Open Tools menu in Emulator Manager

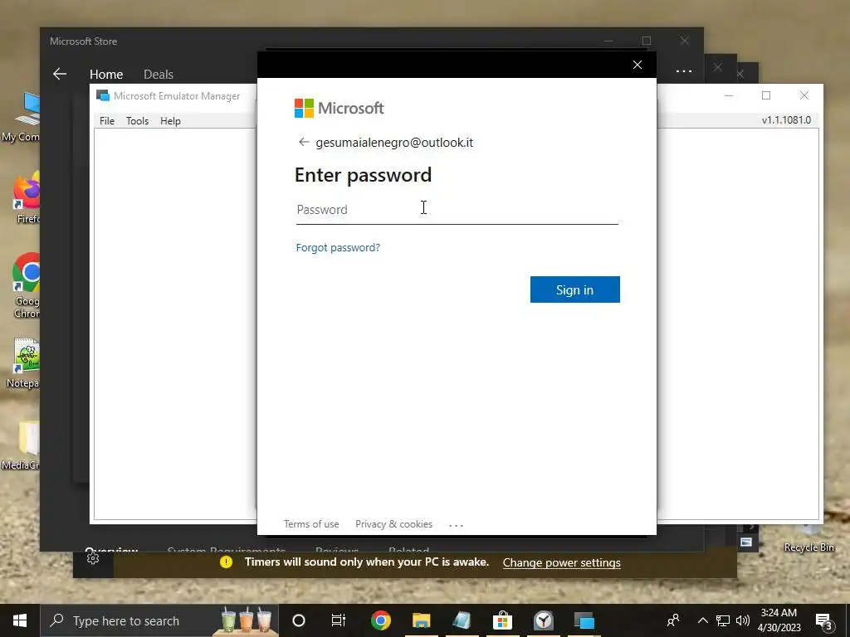tap(137, 121)
